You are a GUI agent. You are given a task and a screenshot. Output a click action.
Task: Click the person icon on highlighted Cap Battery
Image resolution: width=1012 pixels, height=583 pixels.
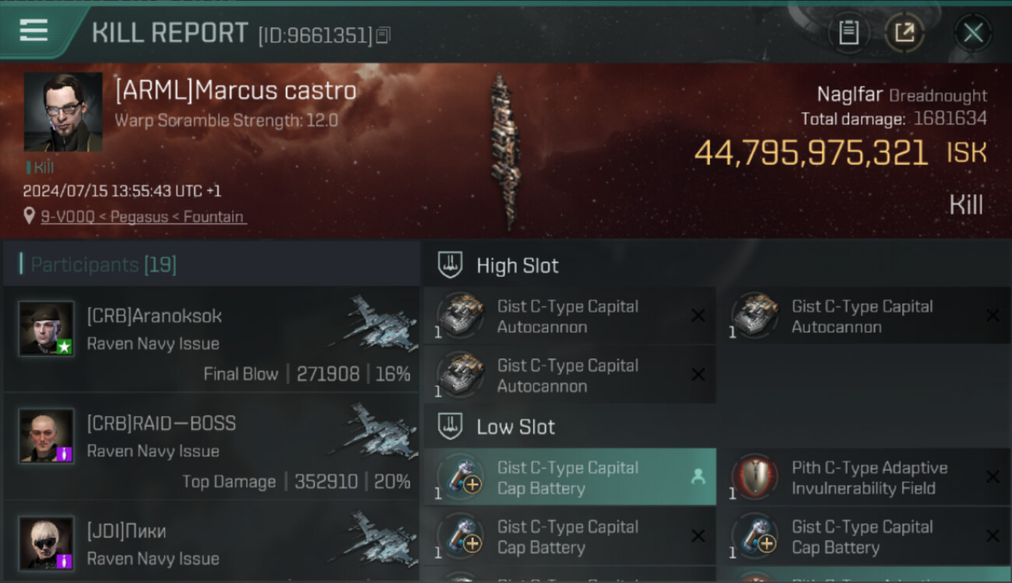pyautogui.click(x=698, y=477)
